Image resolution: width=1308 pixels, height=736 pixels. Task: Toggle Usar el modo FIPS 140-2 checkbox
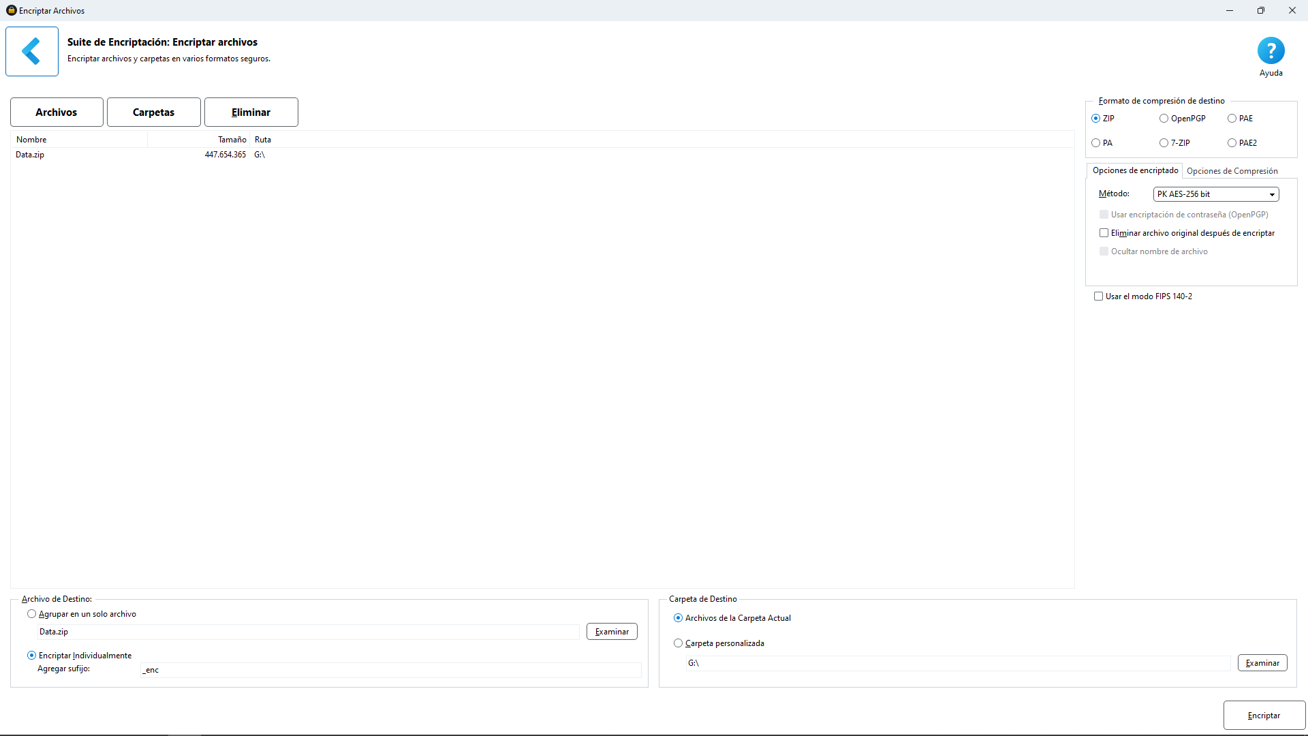coord(1098,296)
